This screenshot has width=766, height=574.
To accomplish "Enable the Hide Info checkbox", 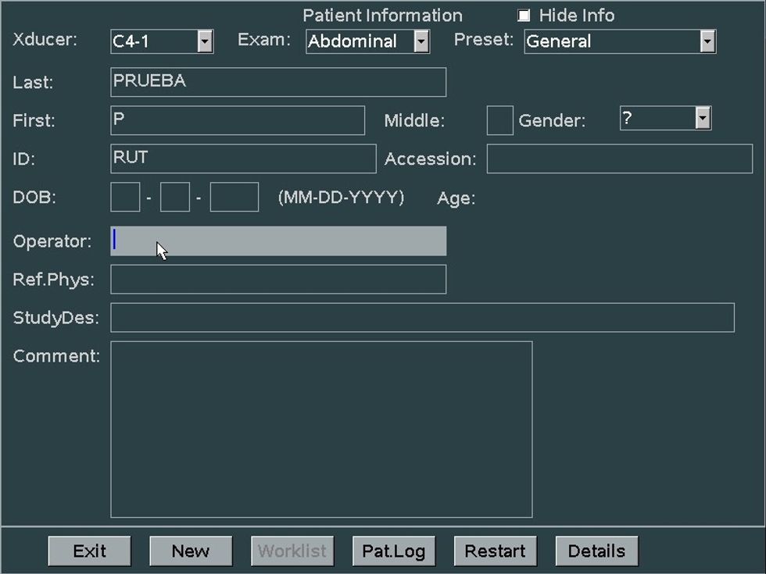I will tap(524, 16).
